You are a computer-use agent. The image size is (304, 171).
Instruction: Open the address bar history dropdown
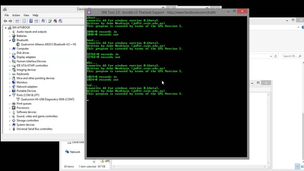pos(271,56)
